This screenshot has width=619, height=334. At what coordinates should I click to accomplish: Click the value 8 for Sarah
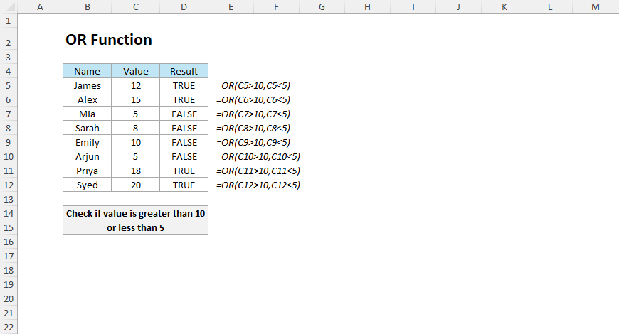pyautogui.click(x=136, y=128)
